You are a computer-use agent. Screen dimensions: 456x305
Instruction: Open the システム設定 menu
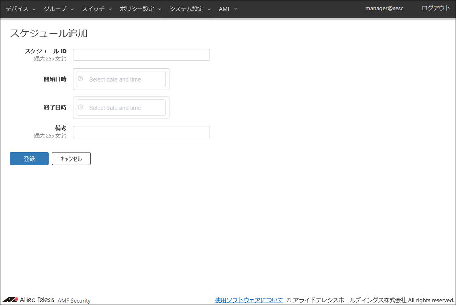click(x=190, y=9)
